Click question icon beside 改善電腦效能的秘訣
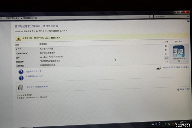The width and height of the screenshot is (192, 128). click(21, 78)
